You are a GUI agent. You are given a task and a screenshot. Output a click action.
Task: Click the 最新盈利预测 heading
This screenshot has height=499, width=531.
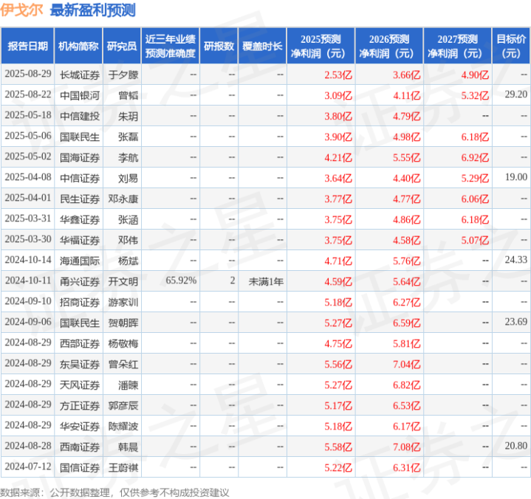coord(93,10)
